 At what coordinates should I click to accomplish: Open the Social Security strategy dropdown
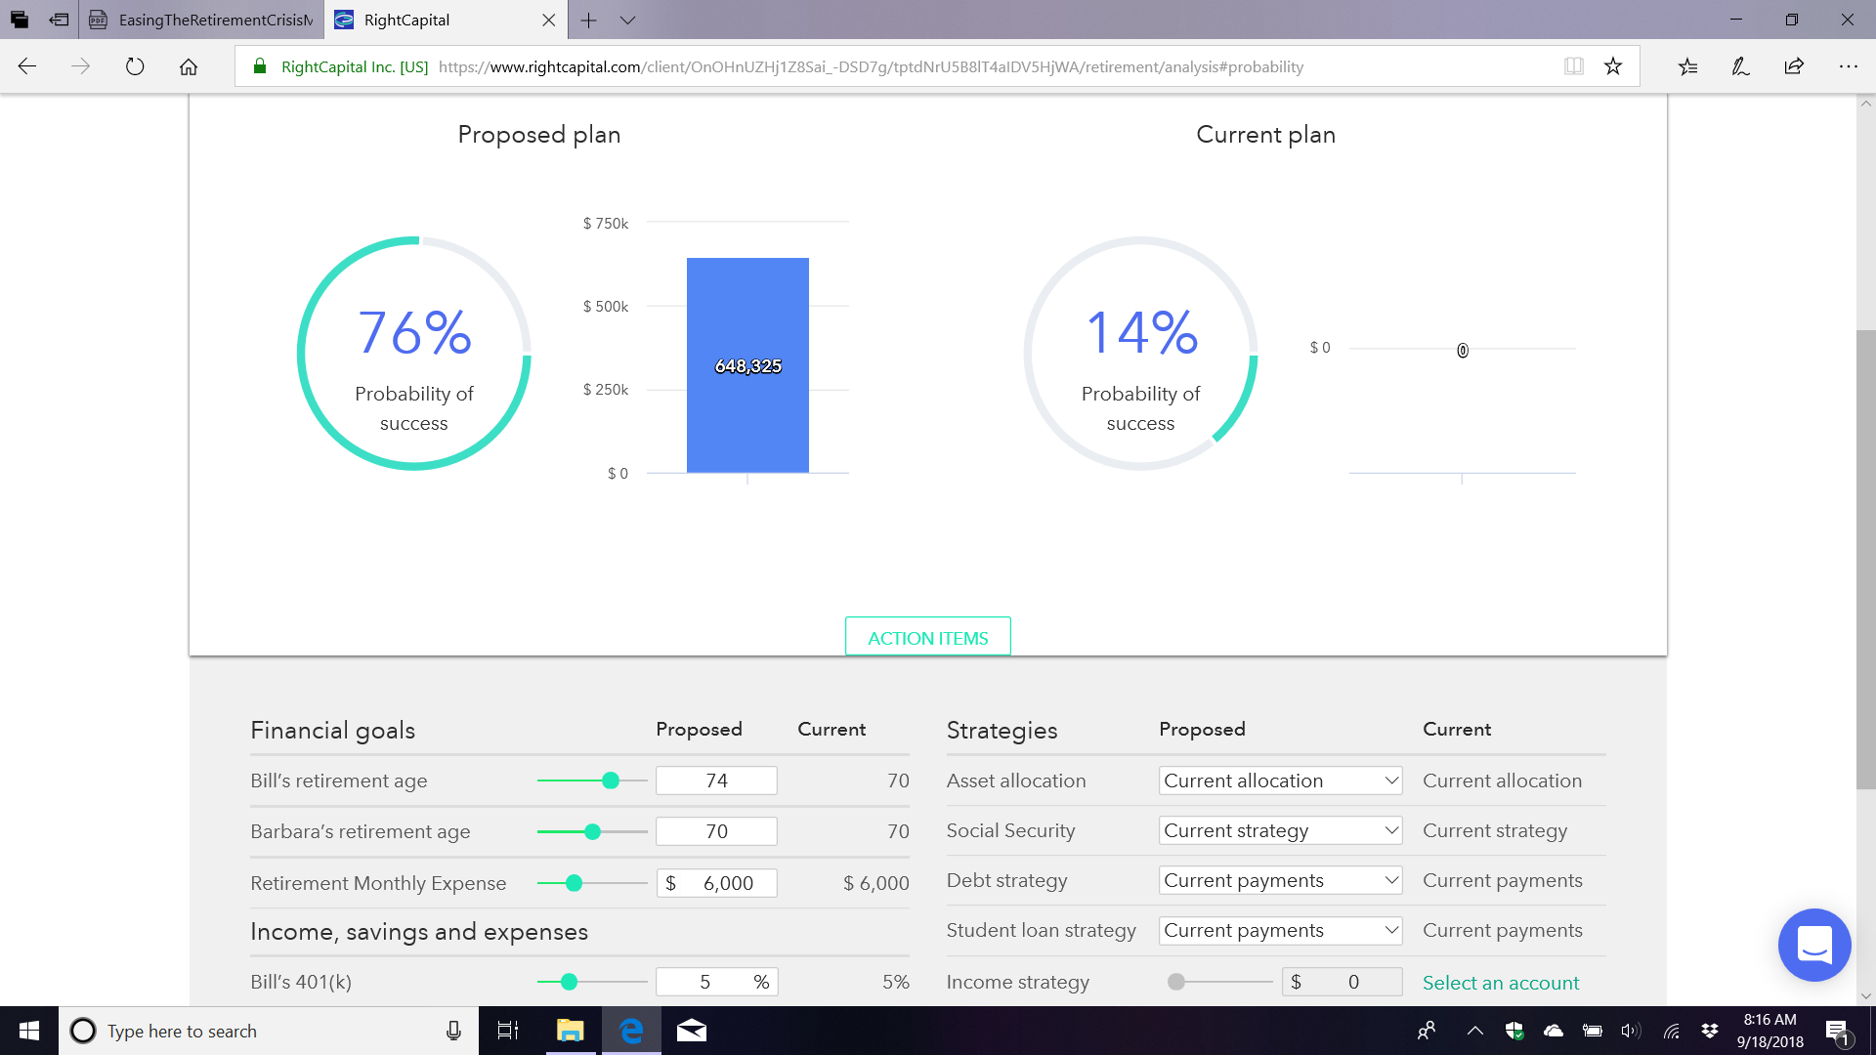click(x=1280, y=830)
